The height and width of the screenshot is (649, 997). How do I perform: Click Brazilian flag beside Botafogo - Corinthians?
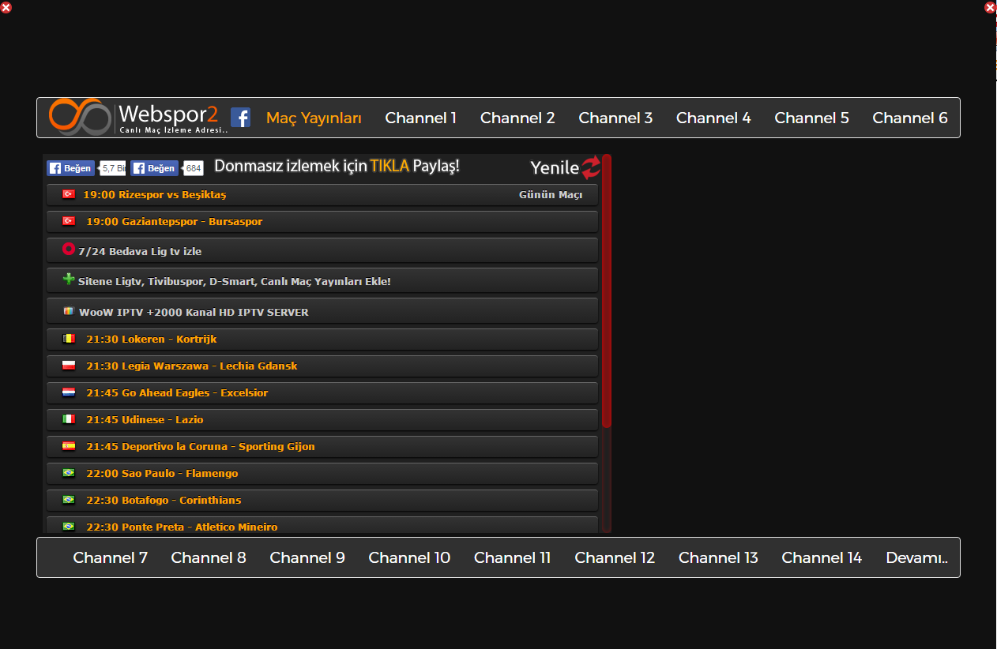tap(69, 500)
